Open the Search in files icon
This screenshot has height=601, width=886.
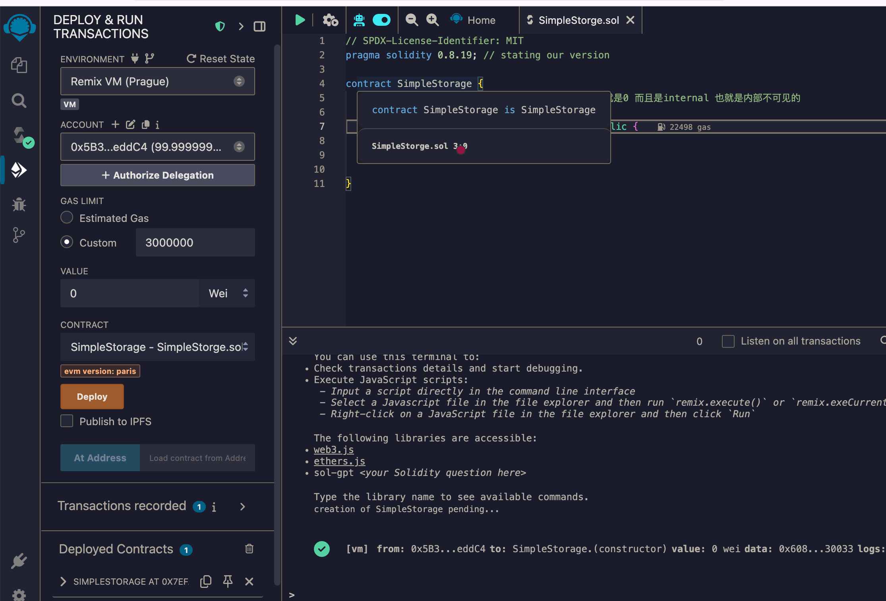tap(19, 100)
